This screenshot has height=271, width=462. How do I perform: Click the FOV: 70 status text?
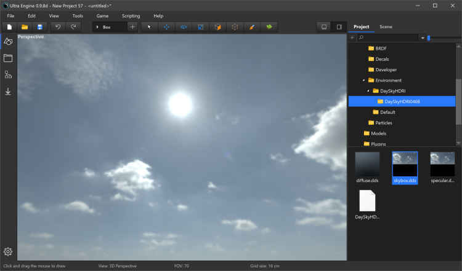tap(182, 266)
